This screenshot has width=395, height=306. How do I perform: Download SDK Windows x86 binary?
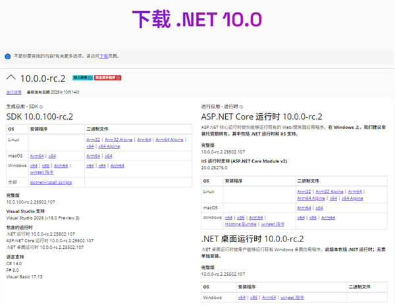coord(102,165)
